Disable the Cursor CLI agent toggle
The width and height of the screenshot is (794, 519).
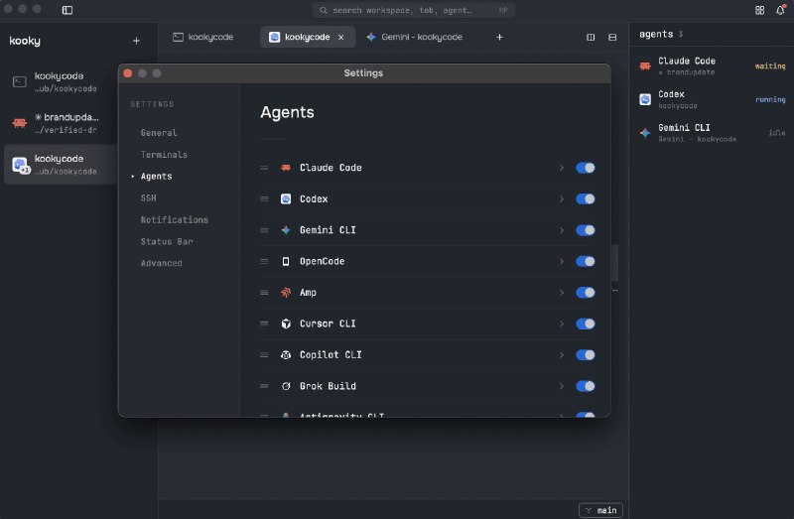(x=586, y=324)
